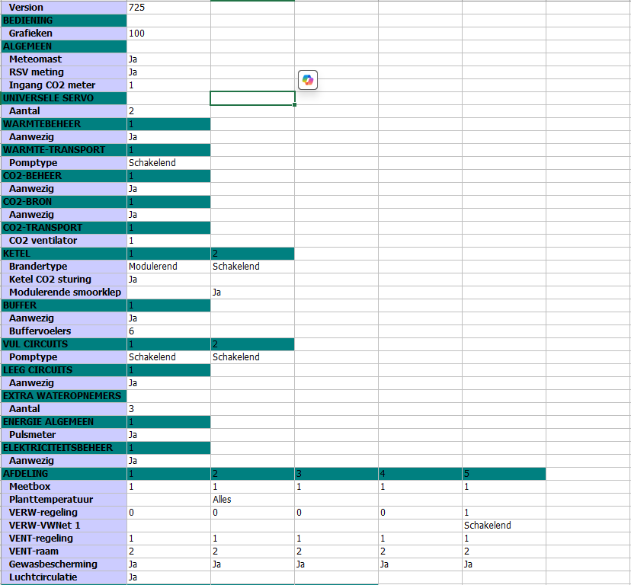This screenshot has width=631, height=585.
Task: Click the Luchtcirculatie label
Action: [x=64, y=577]
